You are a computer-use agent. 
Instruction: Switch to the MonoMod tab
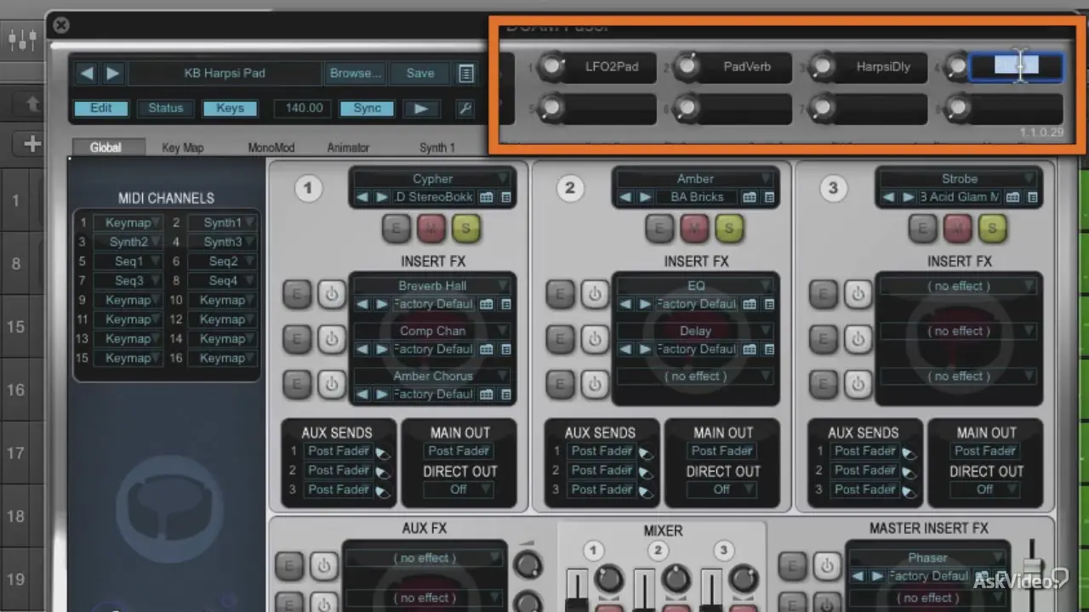pos(271,147)
